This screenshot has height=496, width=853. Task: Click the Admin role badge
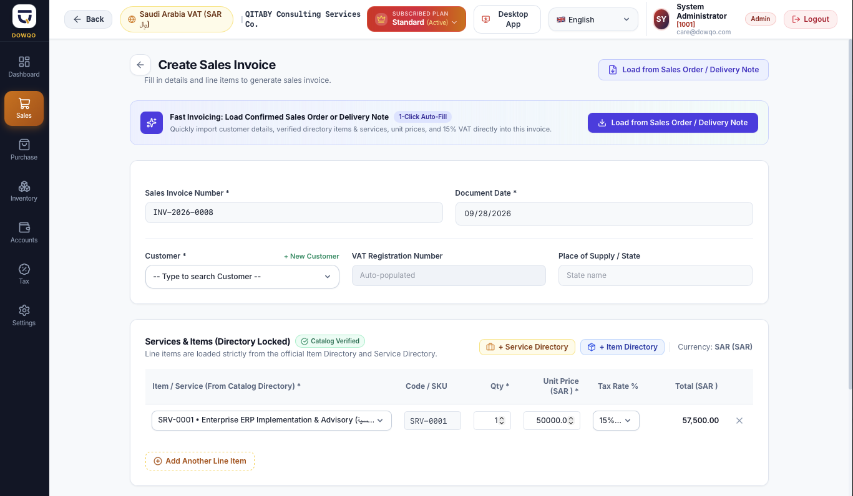coord(760,19)
